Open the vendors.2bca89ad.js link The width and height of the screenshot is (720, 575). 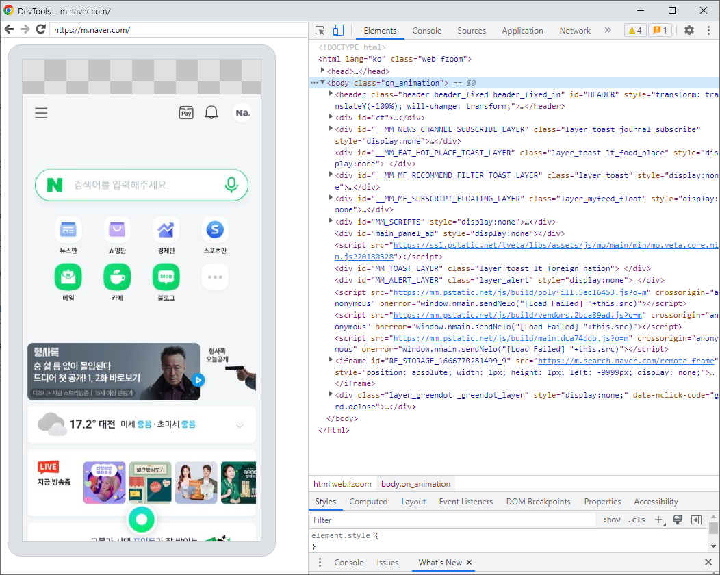(517, 315)
